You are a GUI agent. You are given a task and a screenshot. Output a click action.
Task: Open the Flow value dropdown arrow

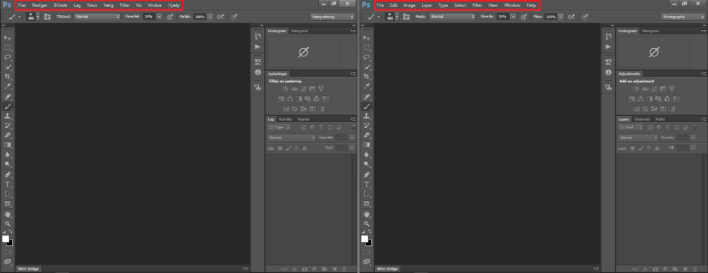[x=561, y=17]
